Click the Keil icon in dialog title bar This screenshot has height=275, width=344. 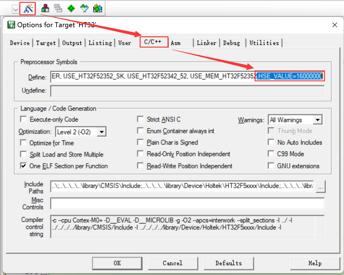[11, 25]
